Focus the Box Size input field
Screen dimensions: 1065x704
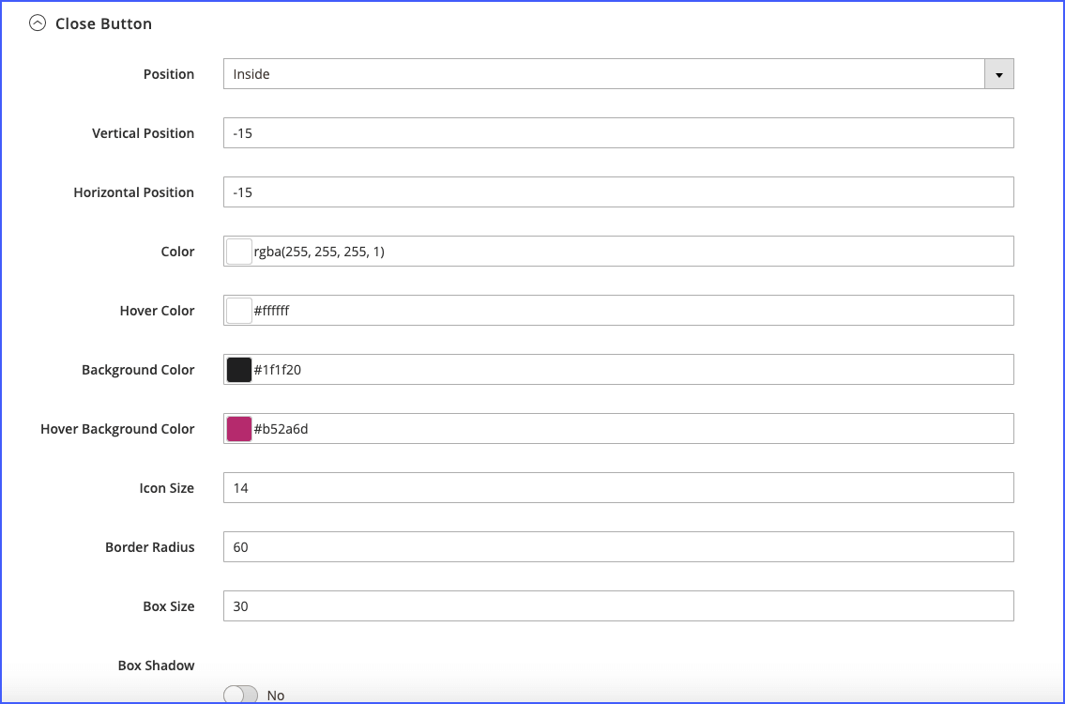click(x=617, y=606)
